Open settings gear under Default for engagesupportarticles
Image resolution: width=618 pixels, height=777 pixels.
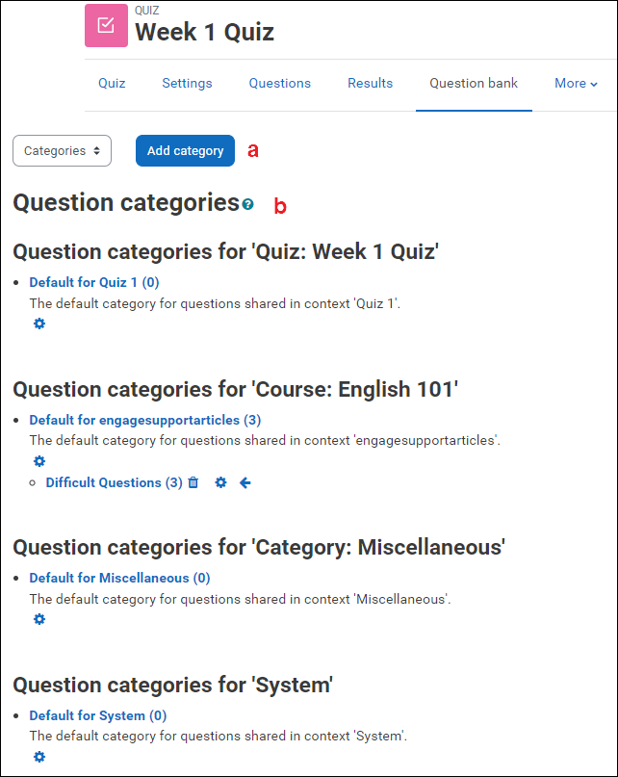[x=39, y=461]
